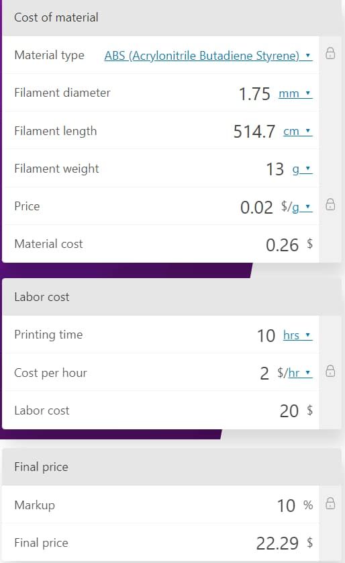
Task: Collapse the Final price section header
Action: (x=172, y=467)
